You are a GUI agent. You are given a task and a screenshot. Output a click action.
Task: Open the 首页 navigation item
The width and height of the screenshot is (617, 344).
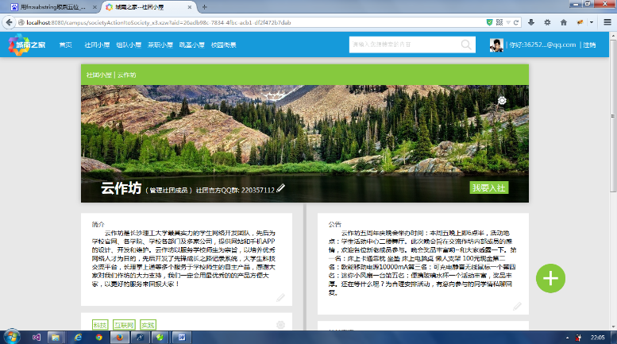(65, 45)
